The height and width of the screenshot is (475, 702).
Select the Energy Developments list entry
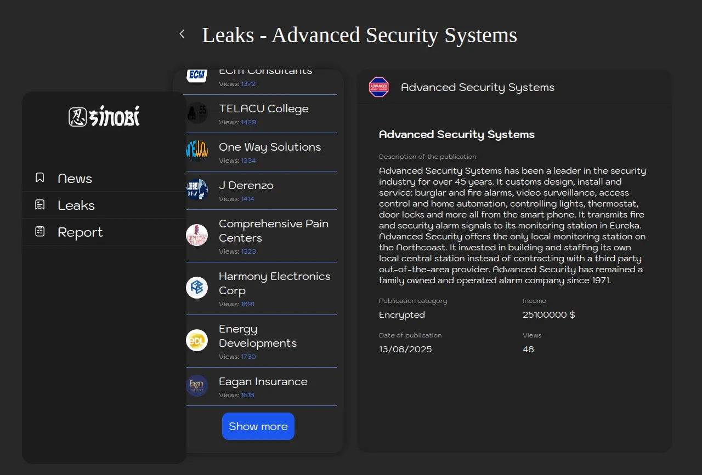[x=257, y=336]
